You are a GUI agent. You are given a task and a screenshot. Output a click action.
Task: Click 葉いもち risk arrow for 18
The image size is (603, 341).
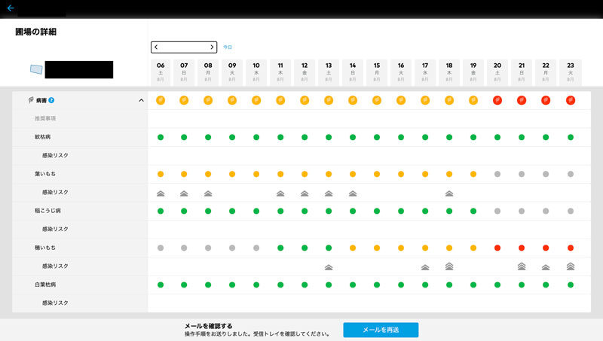449,193
